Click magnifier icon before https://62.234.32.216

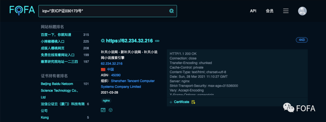pyautogui.click(x=103, y=41)
